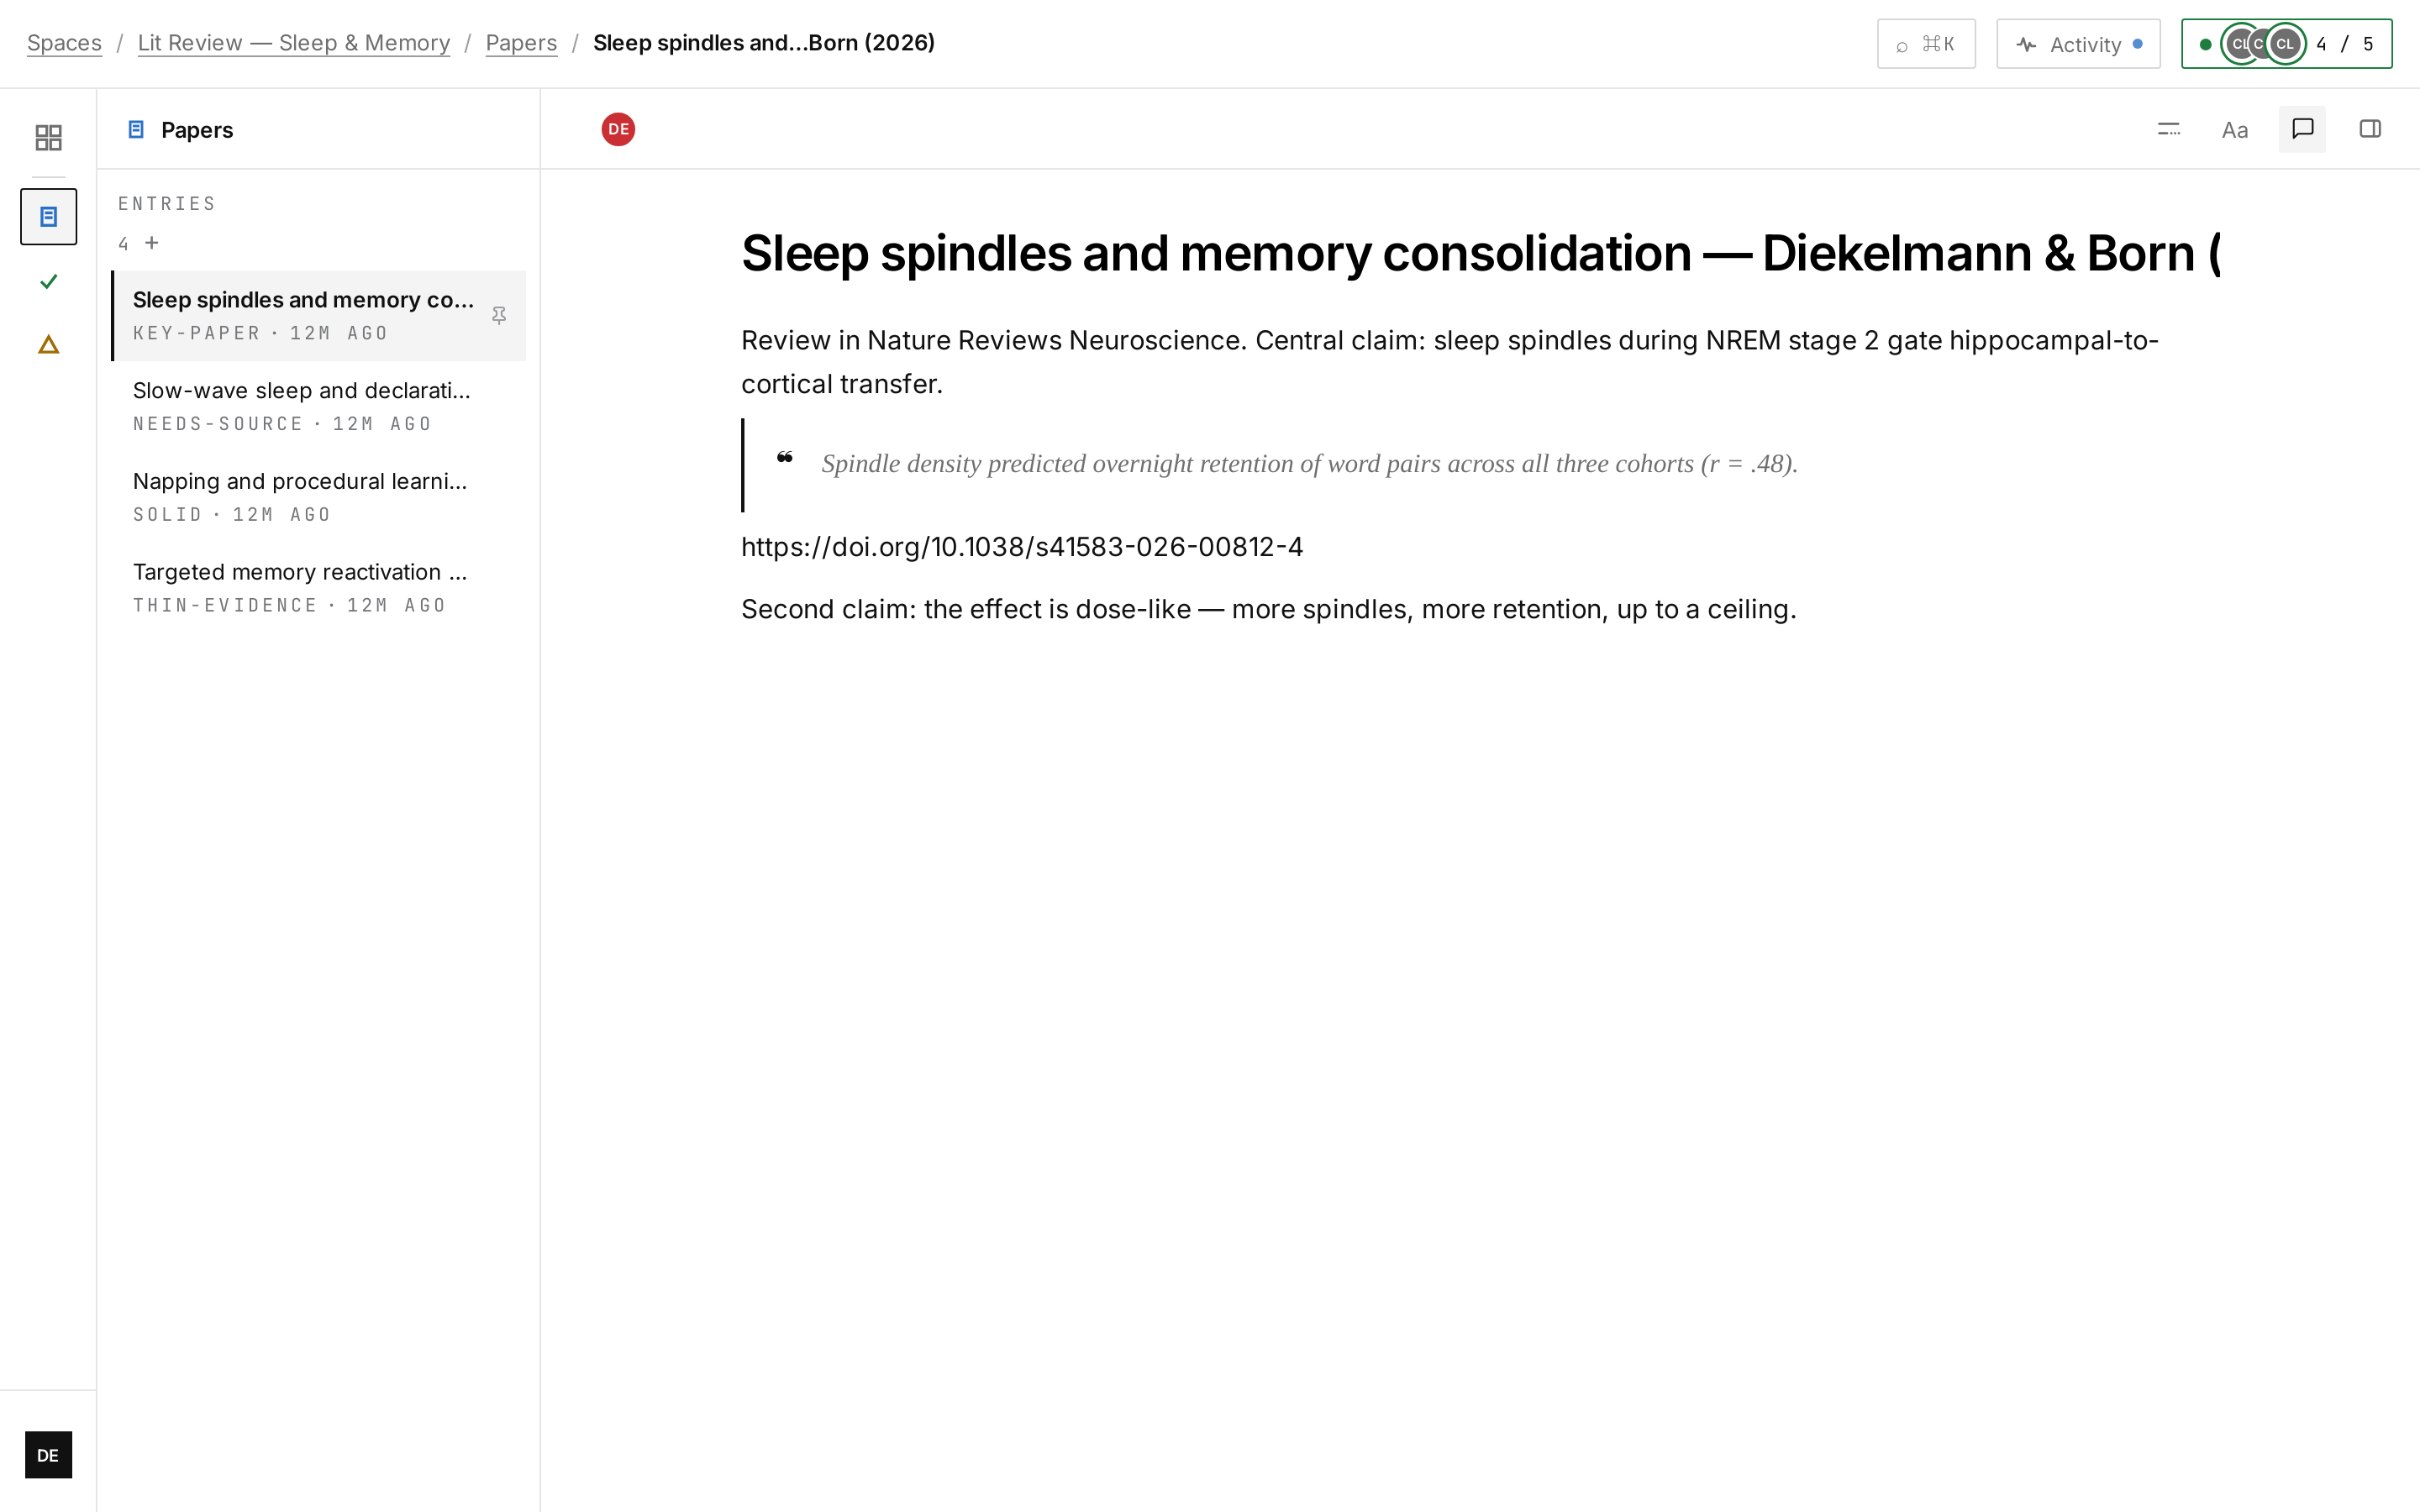Navigate to Lit Review — Sleep & Memory breadcrumb
This screenshot has height=1512, width=2420.
pos(294,43)
